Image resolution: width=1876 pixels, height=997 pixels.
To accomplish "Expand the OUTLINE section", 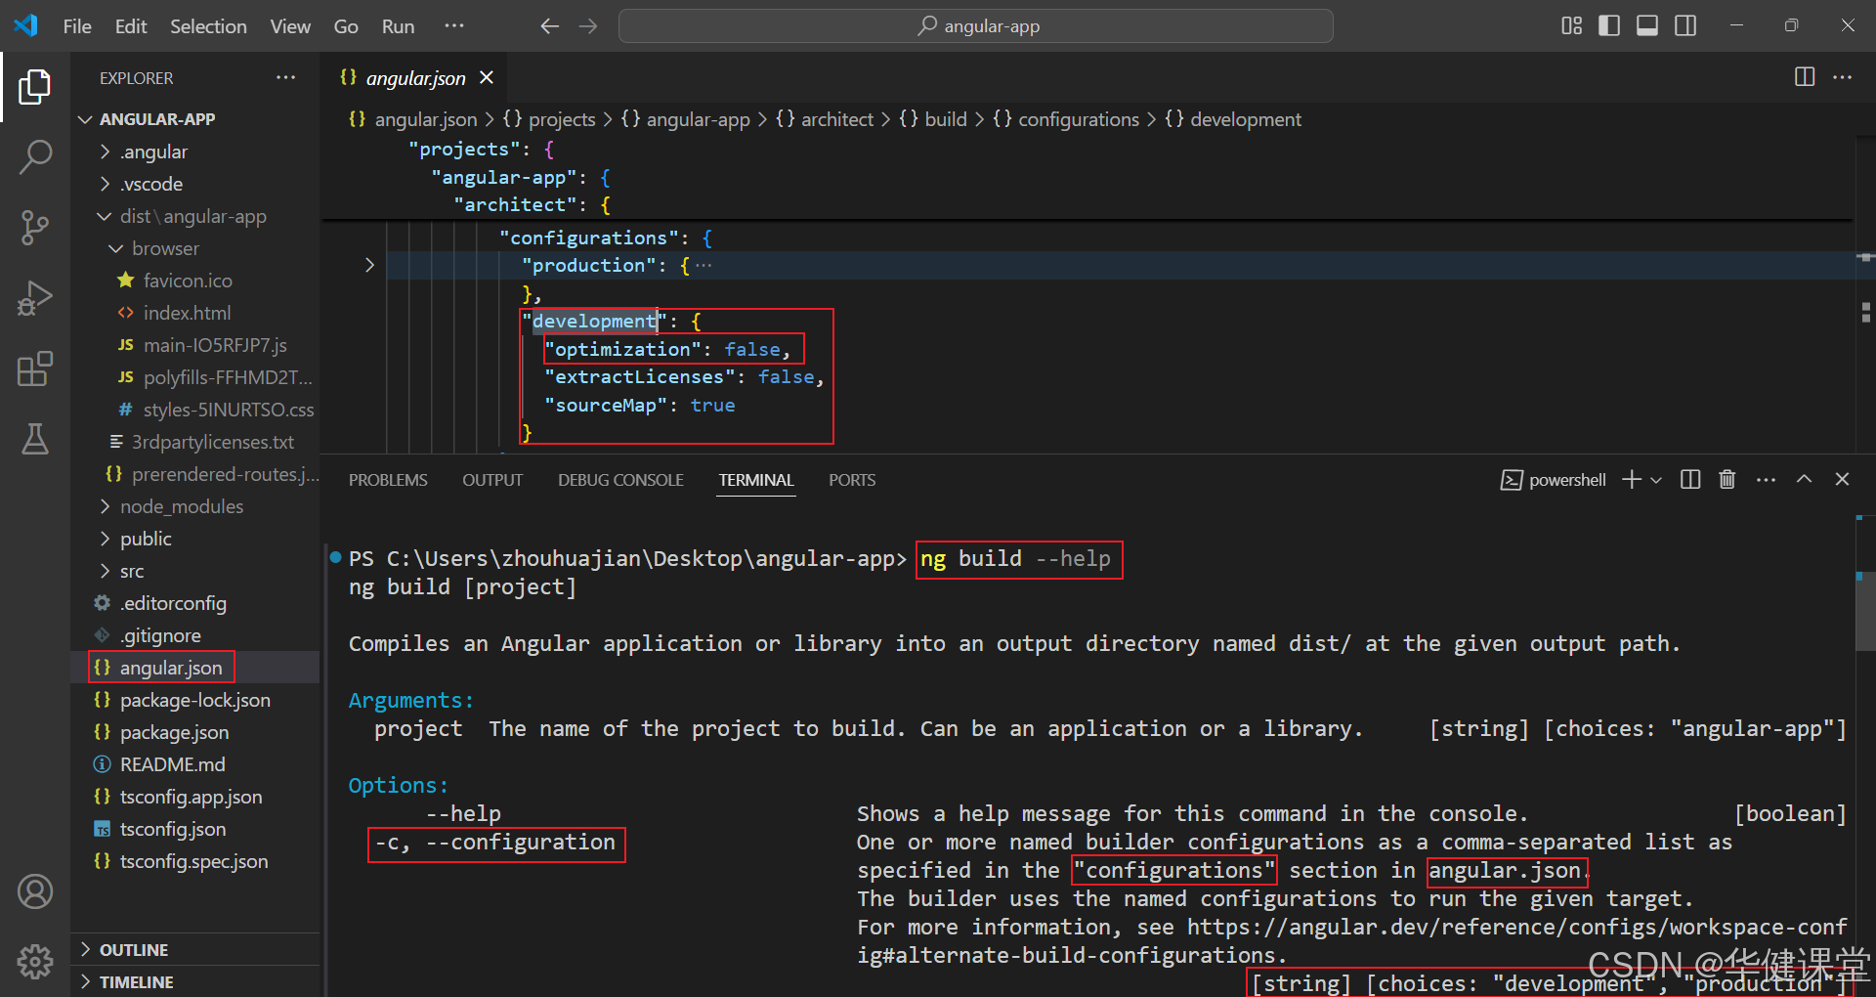I will click(x=195, y=950).
